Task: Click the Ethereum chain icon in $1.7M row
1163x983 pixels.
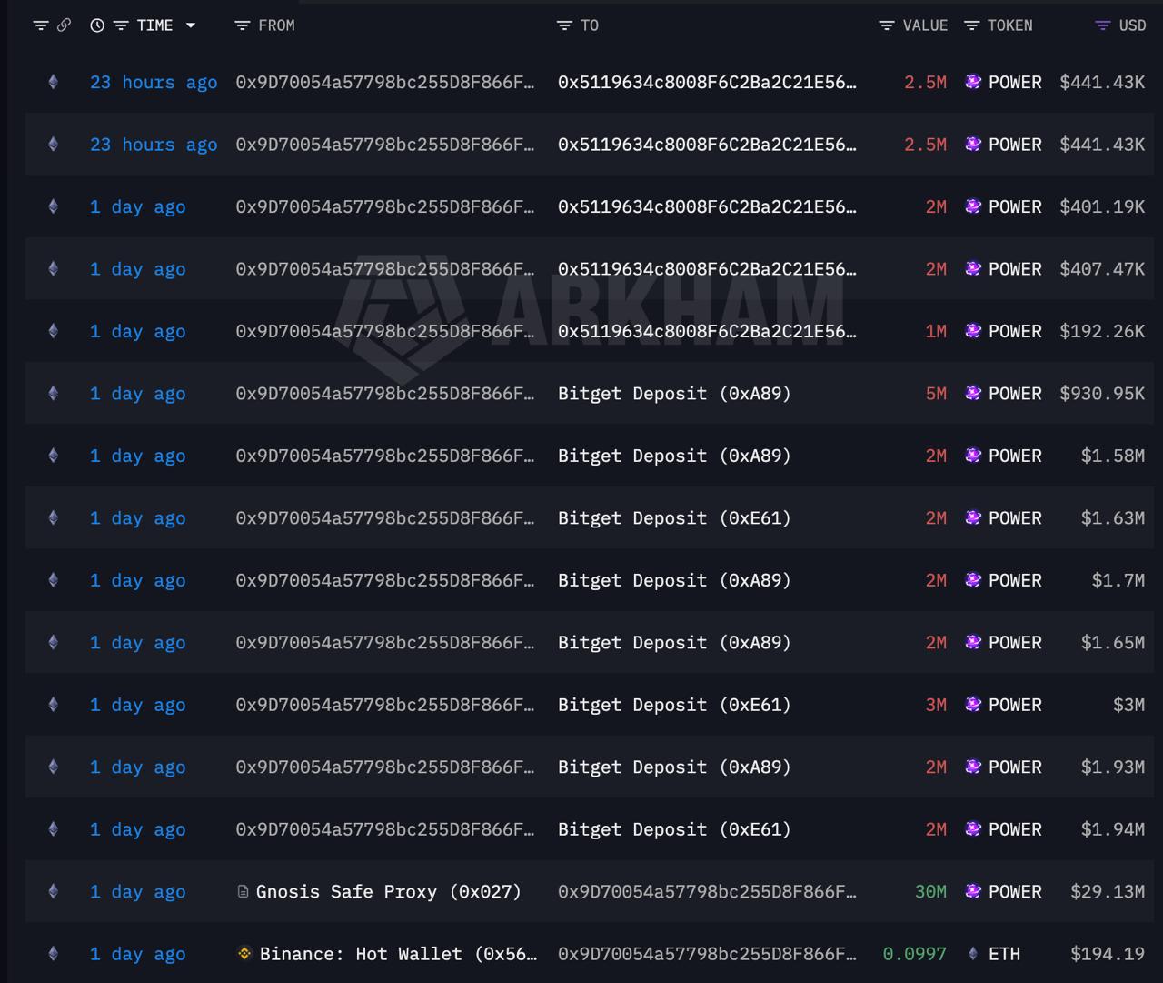Action: click(x=53, y=580)
